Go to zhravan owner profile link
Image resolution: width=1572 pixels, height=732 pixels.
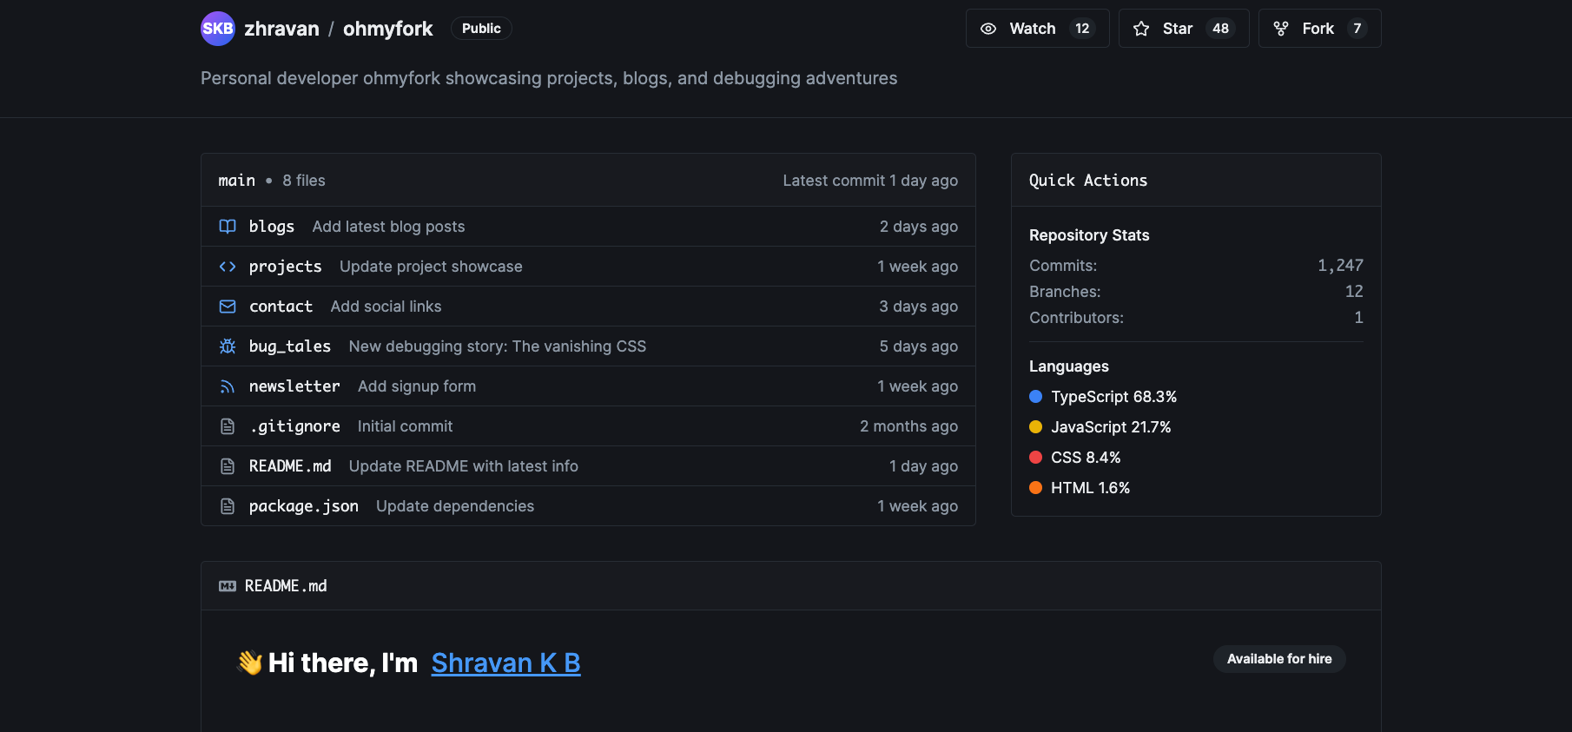tap(281, 29)
